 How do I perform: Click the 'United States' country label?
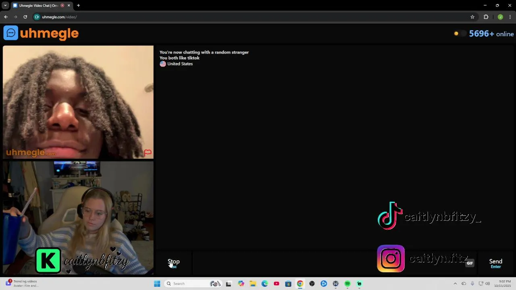pyautogui.click(x=180, y=64)
